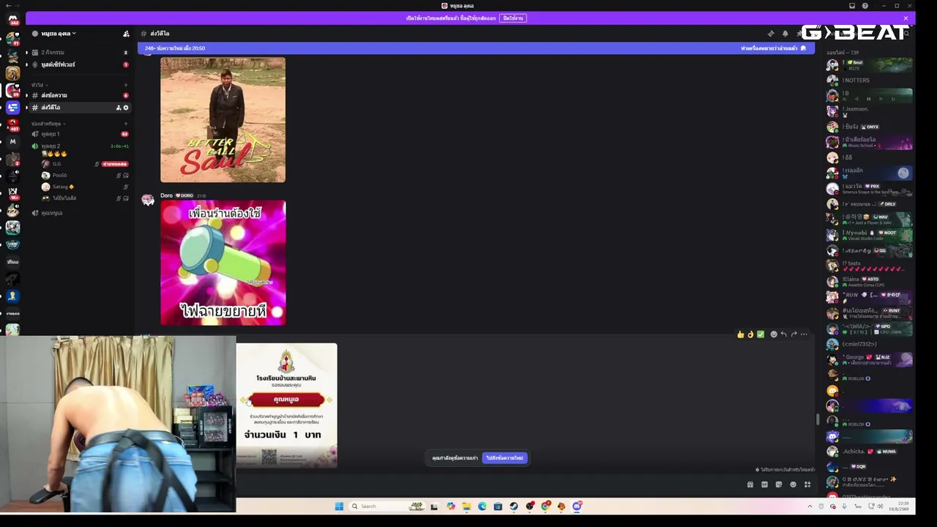Open the บูสต์เซิร์ฟเวอร์ server boost row
Screen dimensions: 937x527
(81, 64)
